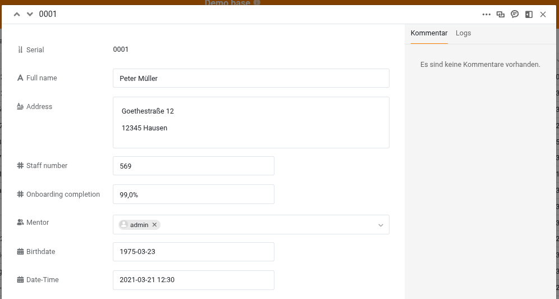
Task: Go to the next row with down arrow
Action: [30, 15]
